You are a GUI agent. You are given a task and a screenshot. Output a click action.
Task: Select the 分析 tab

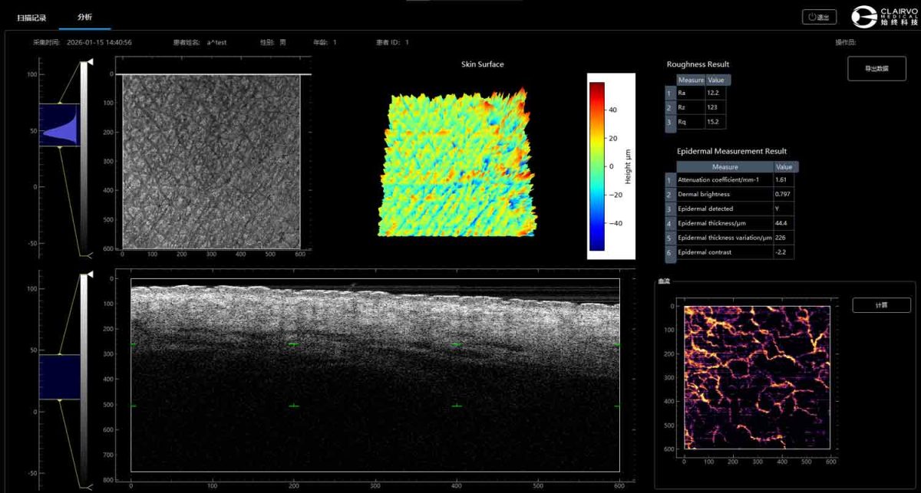point(84,17)
